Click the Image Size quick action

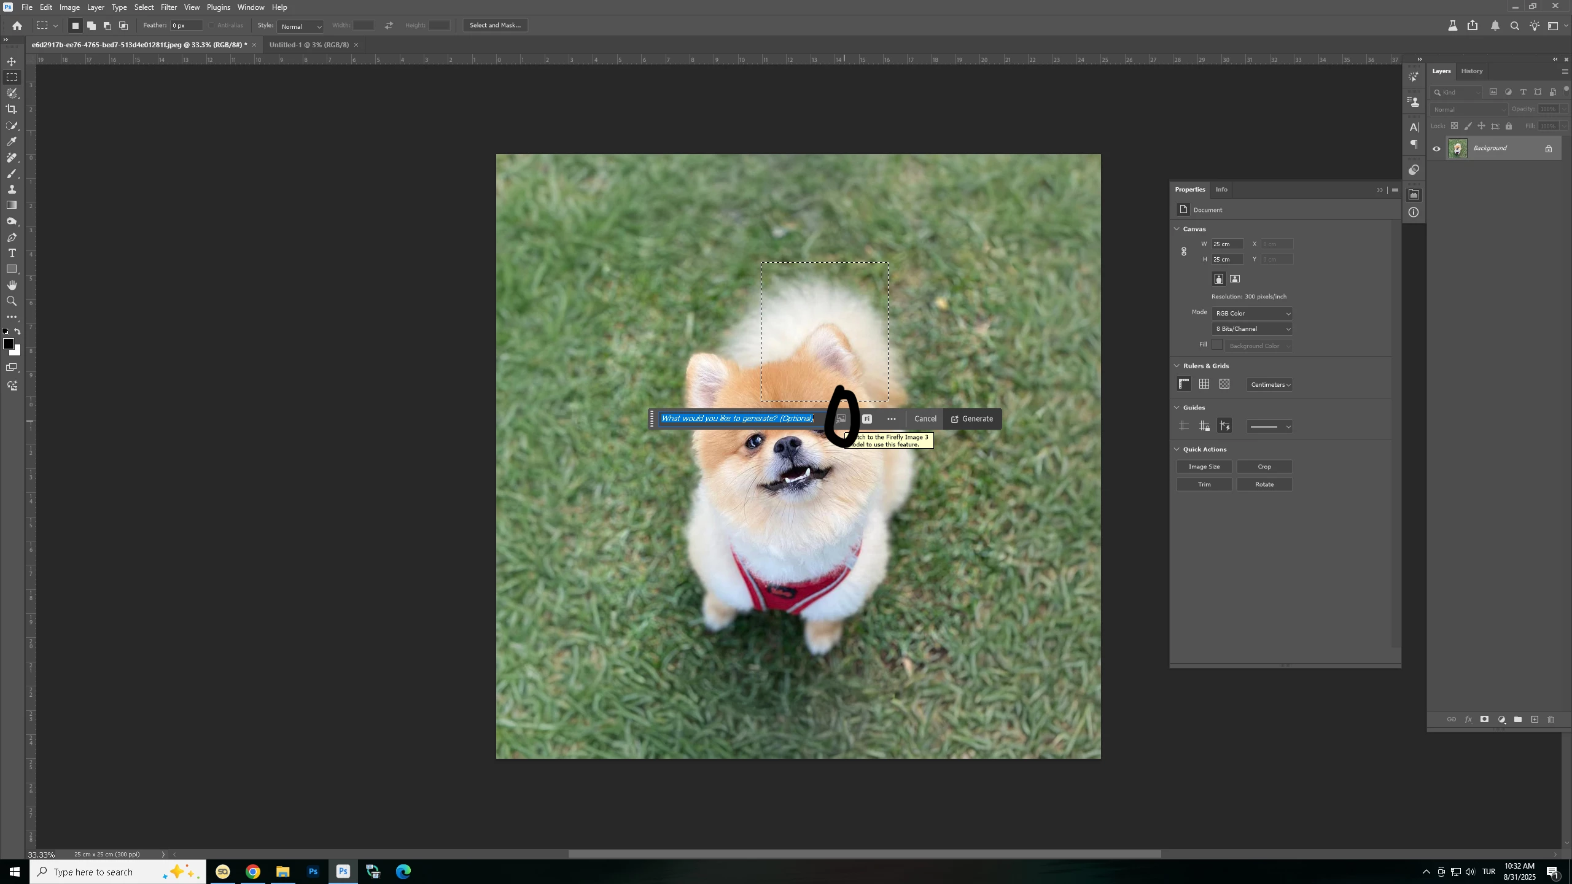pyautogui.click(x=1204, y=467)
